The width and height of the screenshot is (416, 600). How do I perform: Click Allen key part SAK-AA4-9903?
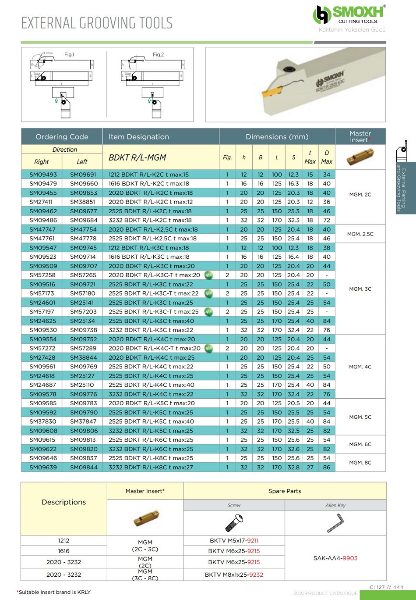(335, 558)
